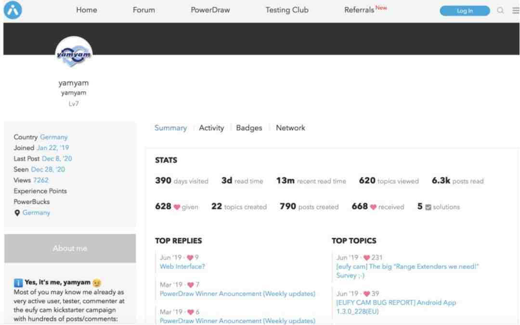The image size is (520, 325).
Task: Click the blue info icon in About me
Action: [x=18, y=283]
